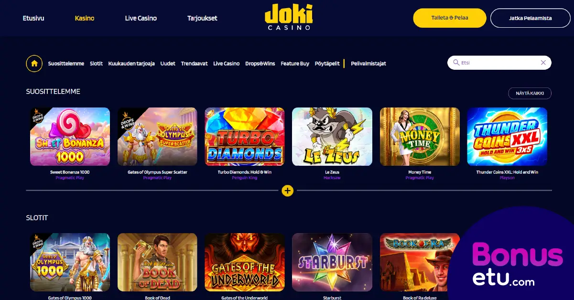Open the Live Casino top menu item
The width and height of the screenshot is (574, 300).
(x=141, y=18)
